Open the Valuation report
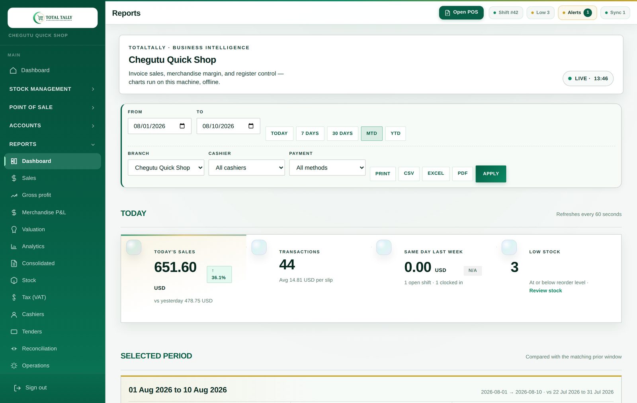637x403 pixels. tap(53, 230)
